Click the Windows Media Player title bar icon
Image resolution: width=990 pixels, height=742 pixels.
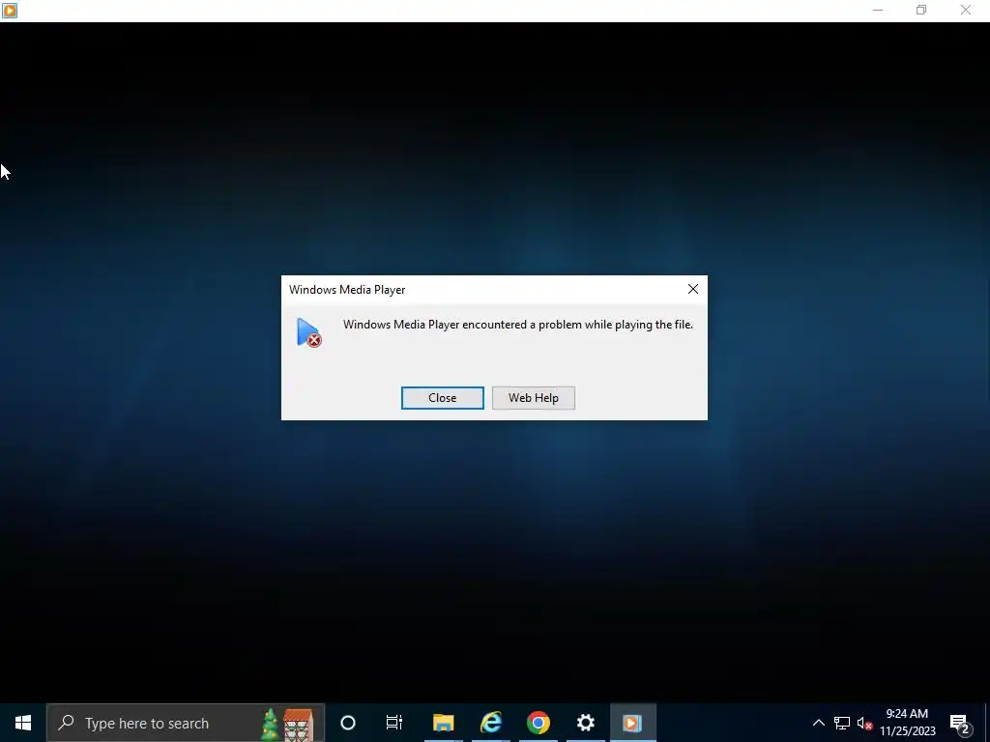(x=10, y=10)
